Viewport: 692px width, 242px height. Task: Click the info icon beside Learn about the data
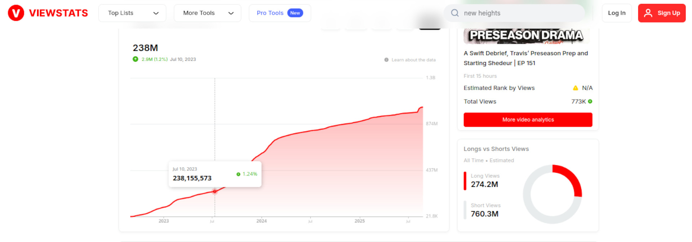coord(386,60)
